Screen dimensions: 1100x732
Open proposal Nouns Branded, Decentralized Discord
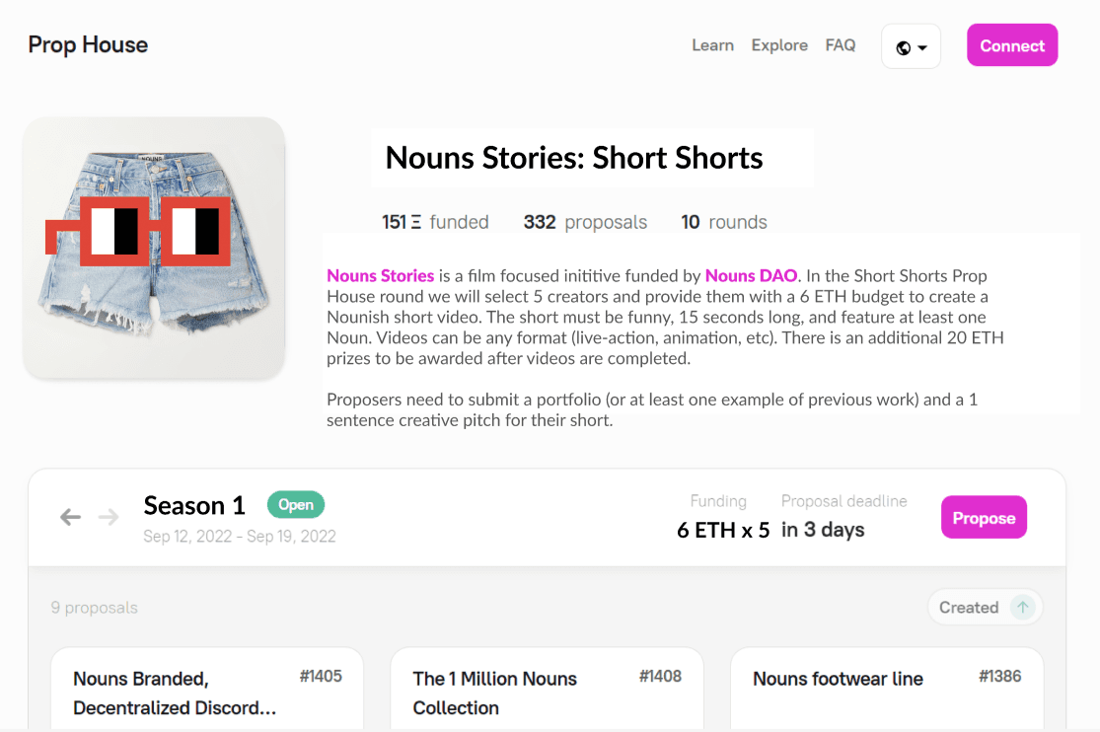174,693
